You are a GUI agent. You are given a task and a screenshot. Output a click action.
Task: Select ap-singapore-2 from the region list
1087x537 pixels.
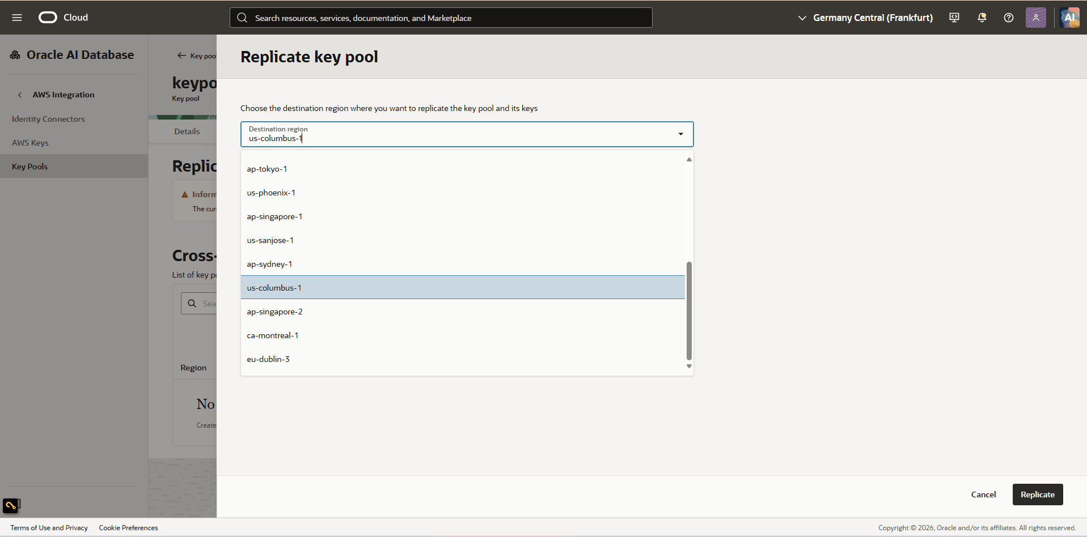click(463, 312)
